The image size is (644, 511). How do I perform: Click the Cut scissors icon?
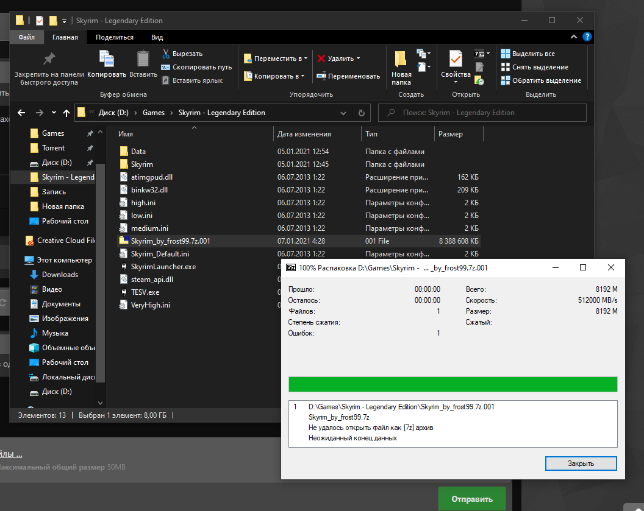click(x=166, y=54)
